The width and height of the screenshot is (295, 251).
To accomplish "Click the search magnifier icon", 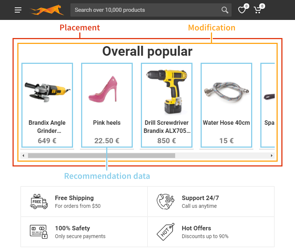I will tap(225, 10).
